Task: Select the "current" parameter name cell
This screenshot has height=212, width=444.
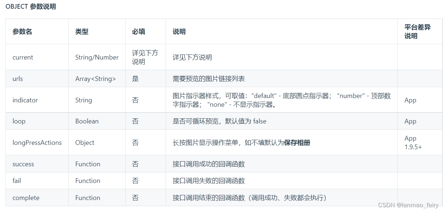Action: 23,57
